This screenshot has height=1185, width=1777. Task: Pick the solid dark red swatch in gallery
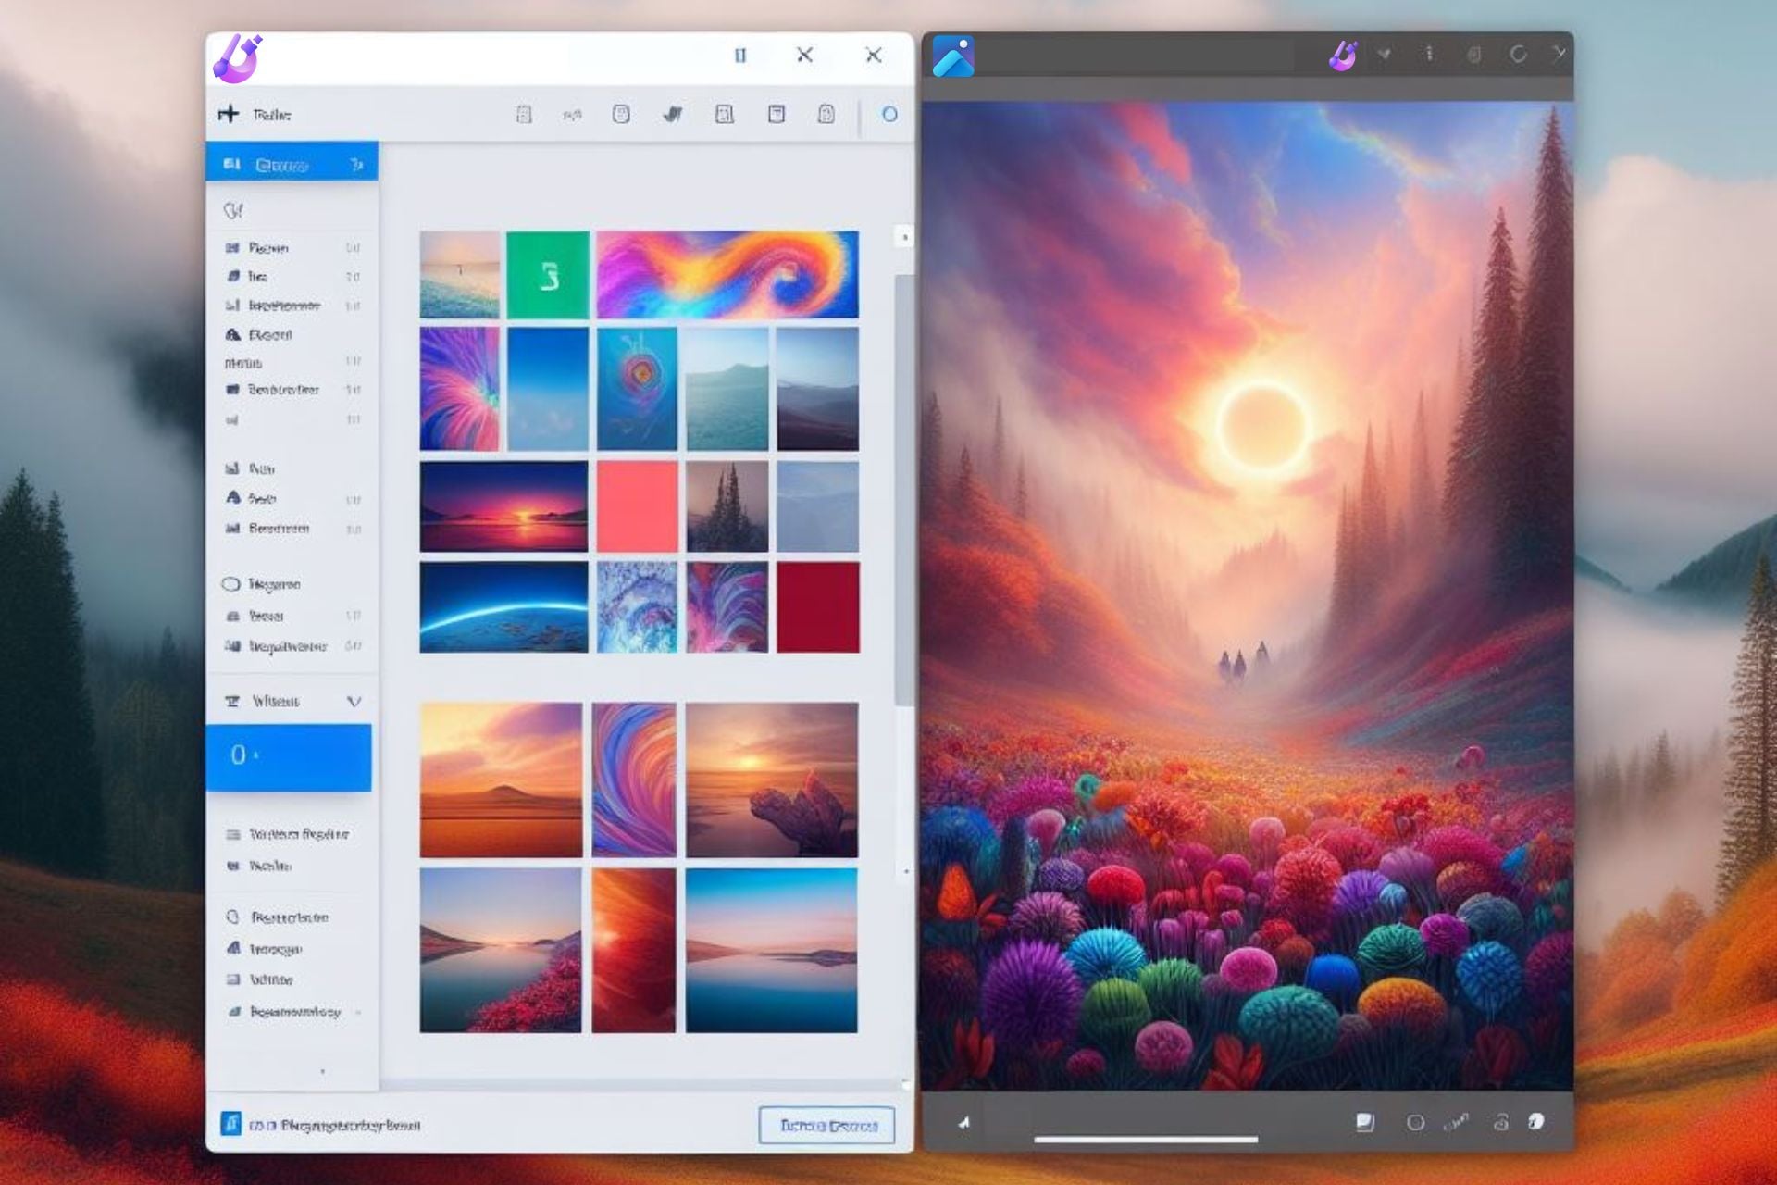pyautogui.click(x=817, y=607)
